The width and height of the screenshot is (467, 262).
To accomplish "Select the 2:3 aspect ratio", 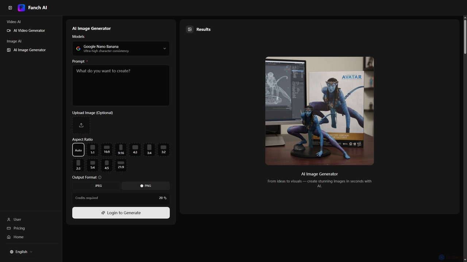I will point(78,165).
